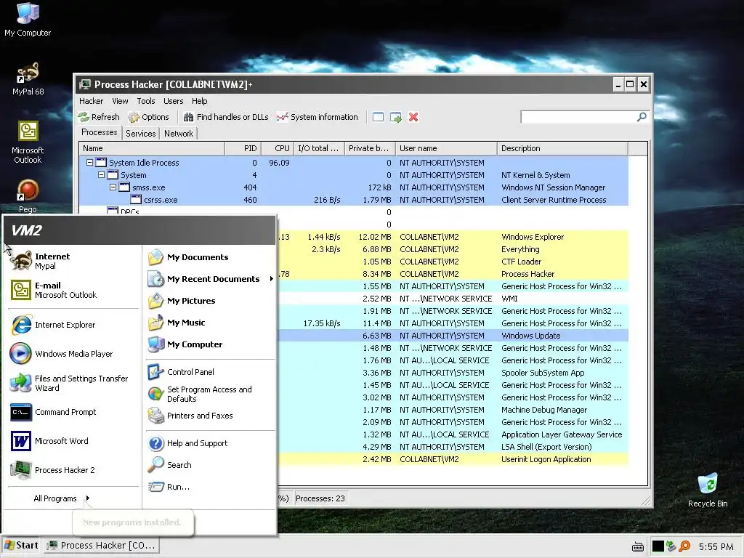Image resolution: width=744 pixels, height=558 pixels.
Task: Select the Spooler SubSystem App row
Action: pos(453,373)
